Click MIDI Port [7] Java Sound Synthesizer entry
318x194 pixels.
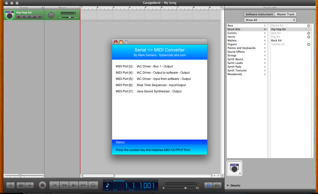149,91
